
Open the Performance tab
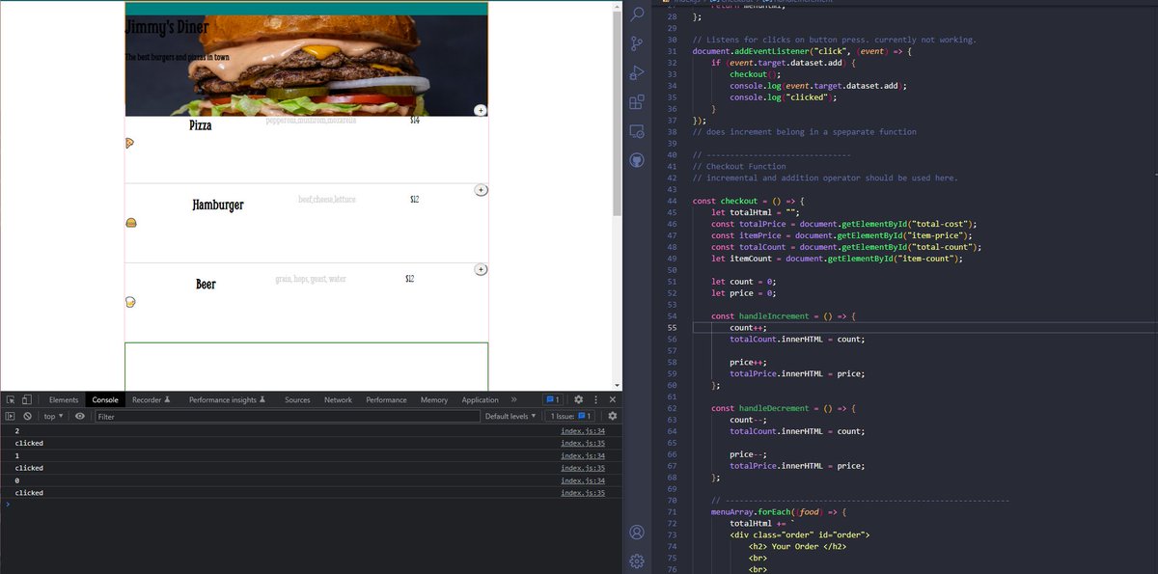386,399
